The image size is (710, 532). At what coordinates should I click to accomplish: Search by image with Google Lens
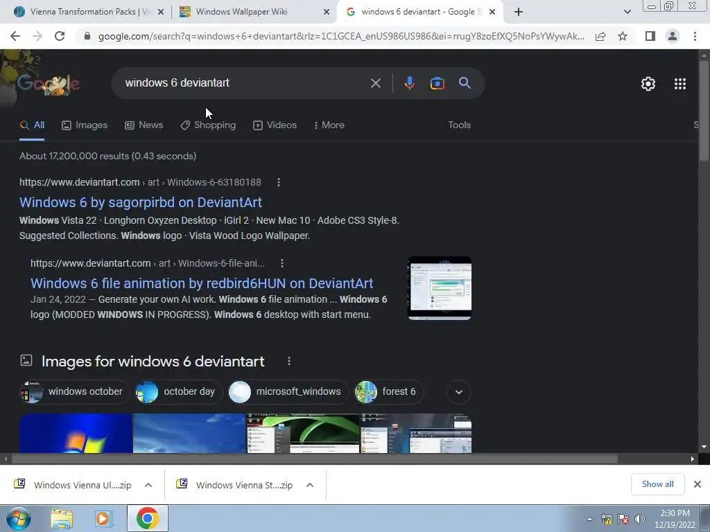437,83
